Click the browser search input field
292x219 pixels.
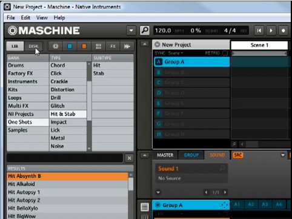coord(65,158)
